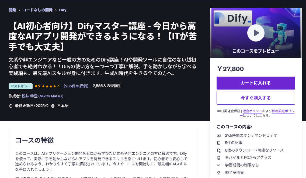Click the 4.2 rating number

37,86
